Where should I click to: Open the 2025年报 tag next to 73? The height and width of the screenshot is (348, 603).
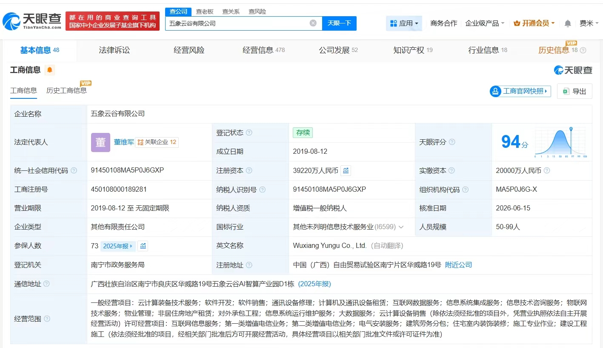point(118,246)
